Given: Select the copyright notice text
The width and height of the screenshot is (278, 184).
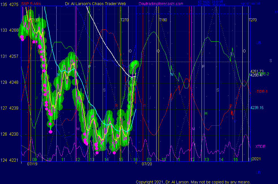Looking at the screenshot, I should coord(193,182).
